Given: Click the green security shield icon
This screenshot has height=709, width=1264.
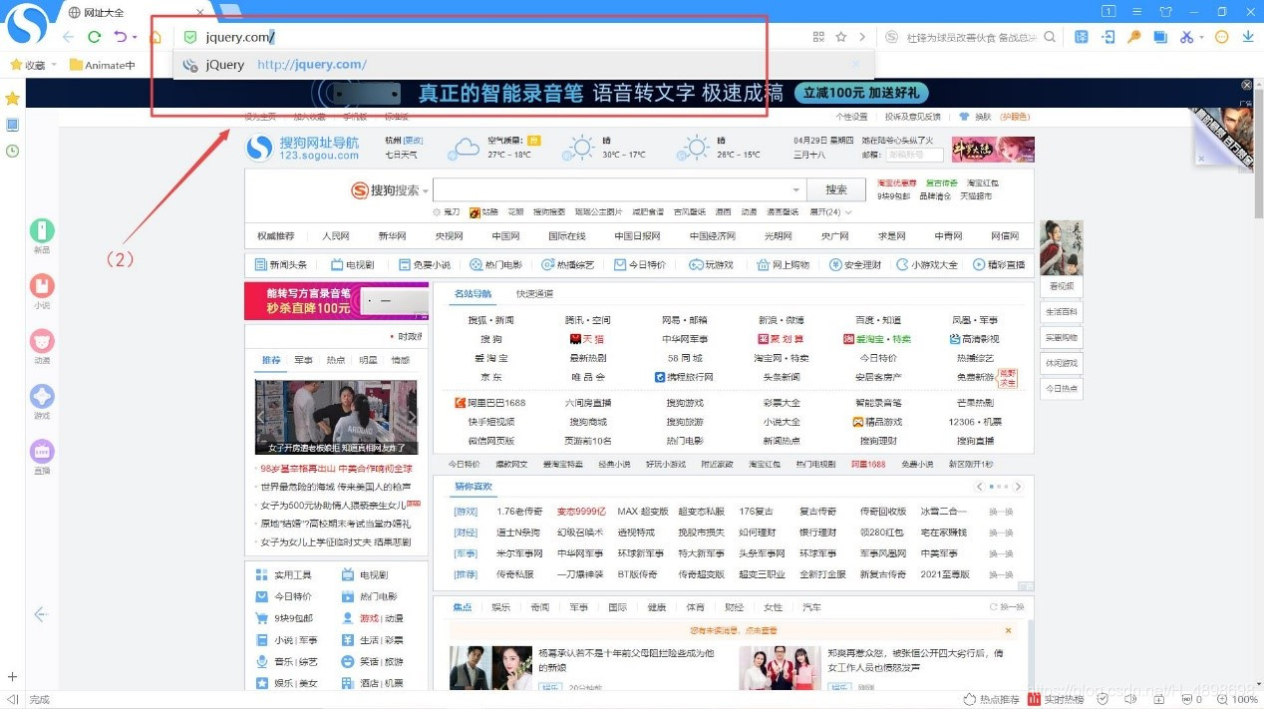Looking at the screenshot, I should pos(190,37).
